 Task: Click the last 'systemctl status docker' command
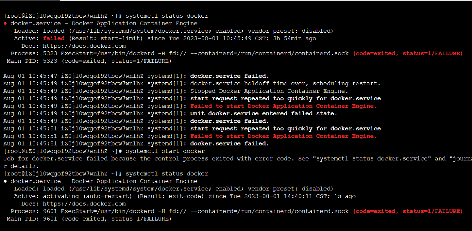pos(167,174)
